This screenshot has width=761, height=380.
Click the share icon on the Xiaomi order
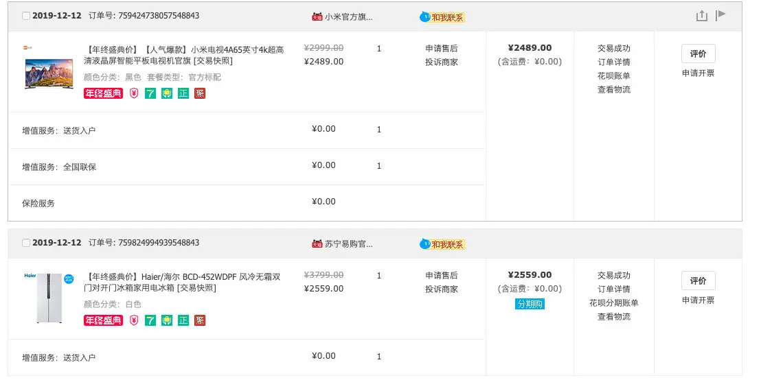pos(701,16)
